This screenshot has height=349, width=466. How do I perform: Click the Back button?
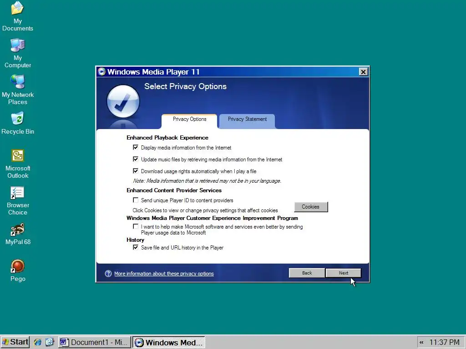pos(307,273)
